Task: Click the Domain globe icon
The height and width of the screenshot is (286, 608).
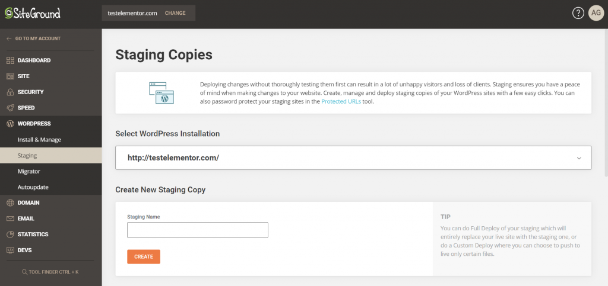Action: pyautogui.click(x=10, y=203)
